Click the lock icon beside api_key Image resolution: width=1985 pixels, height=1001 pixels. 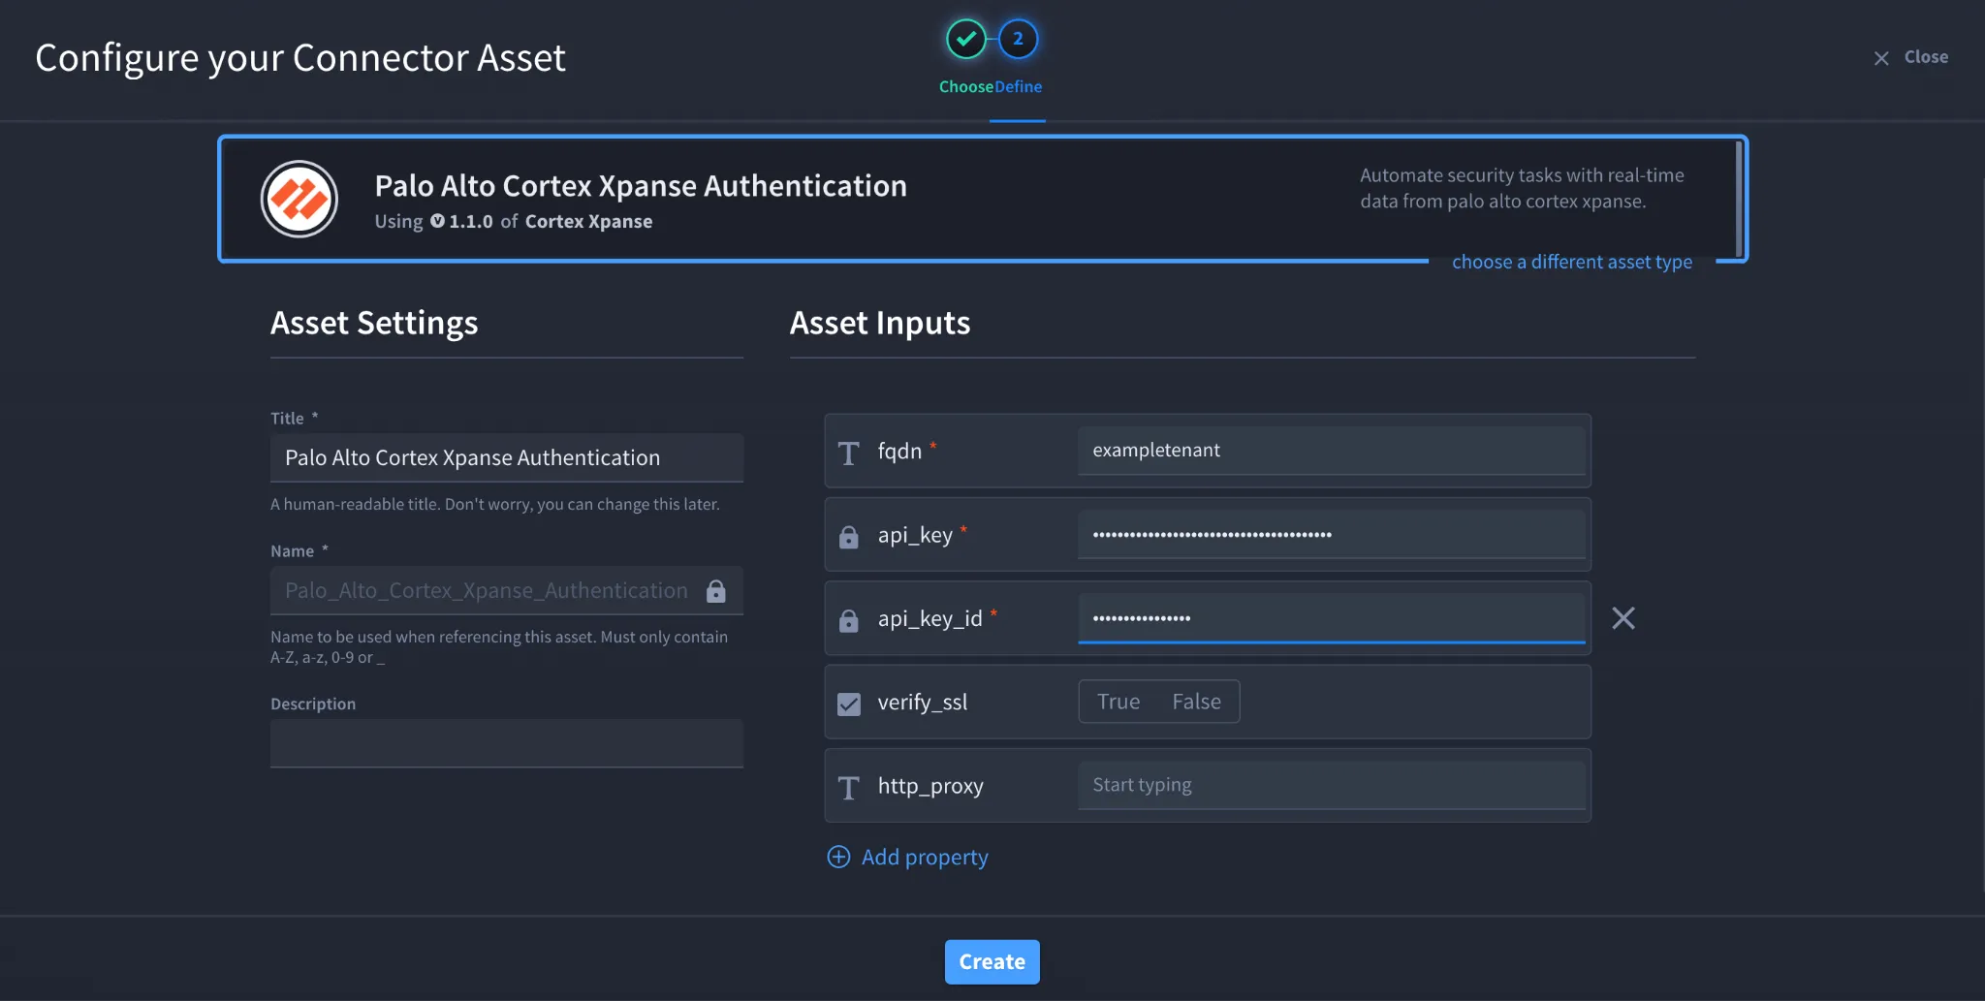pyautogui.click(x=849, y=536)
